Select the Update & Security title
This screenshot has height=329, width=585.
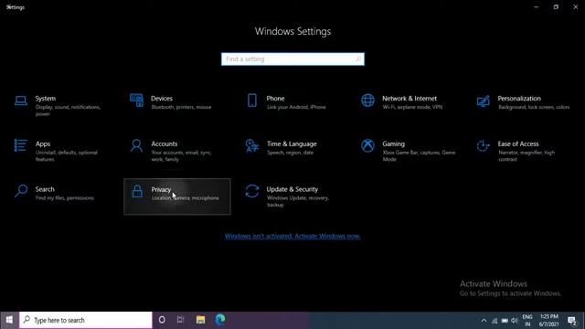[292, 189]
